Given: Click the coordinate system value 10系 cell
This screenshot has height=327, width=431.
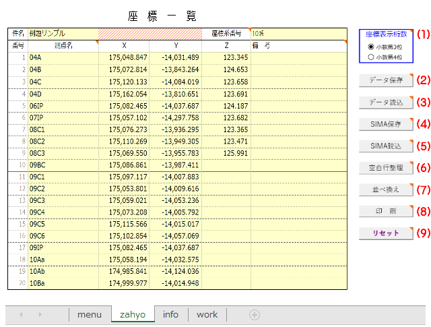Looking at the screenshot, I should pyautogui.click(x=299, y=34).
